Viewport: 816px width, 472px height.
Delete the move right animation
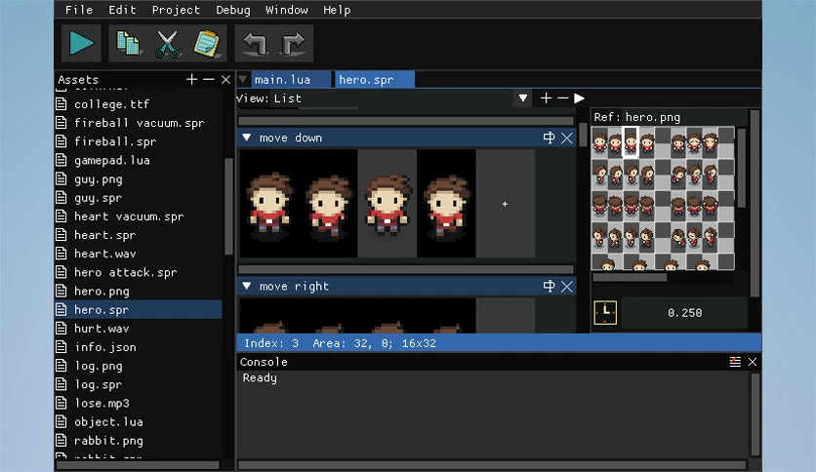coord(567,286)
